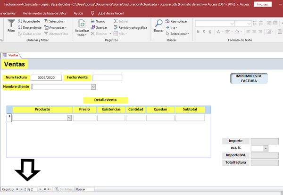Sort records with Descendente
The height and width of the screenshot is (195, 283).
29,27
